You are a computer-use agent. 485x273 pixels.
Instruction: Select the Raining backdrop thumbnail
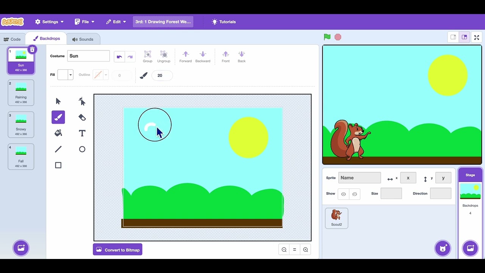(21, 93)
